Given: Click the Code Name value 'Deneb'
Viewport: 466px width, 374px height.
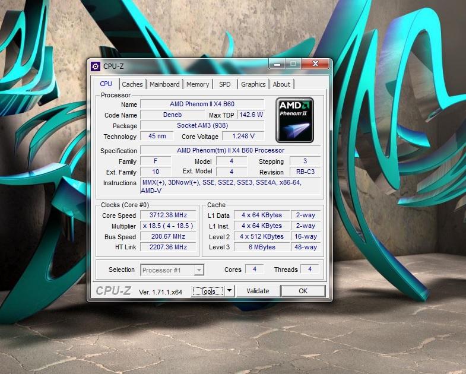Looking at the screenshot, I should pyautogui.click(x=172, y=115).
